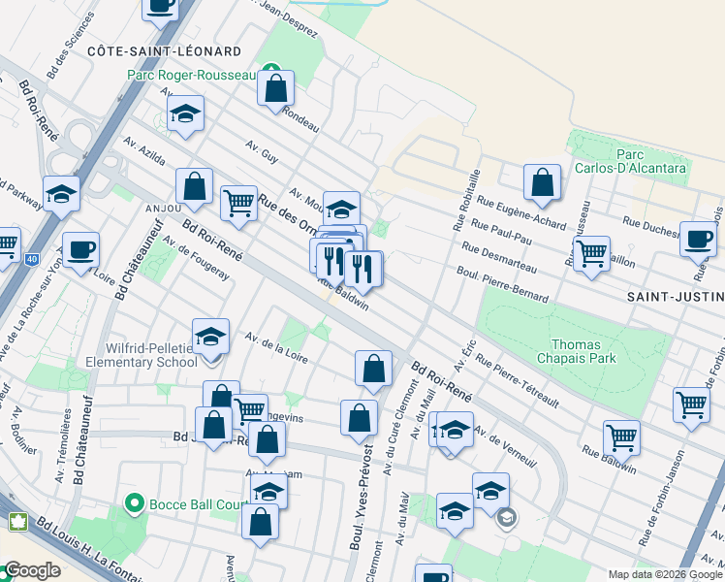Viewport: 725px width, 582px height.
Task: Click the shopping bag marker above the Anjou label
Action: pos(194,189)
